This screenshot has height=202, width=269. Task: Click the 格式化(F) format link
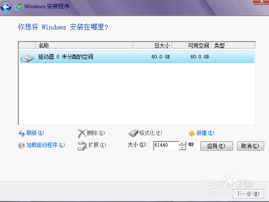pos(151,133)
